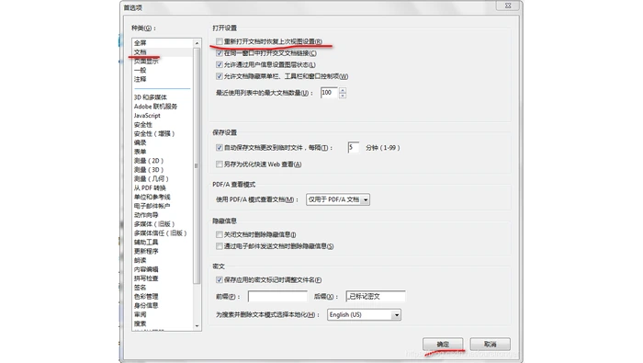Click the 后缀 field containing '_已标记密文'
Viewport: 643px width, 363px height.
(x=376, y=297)
